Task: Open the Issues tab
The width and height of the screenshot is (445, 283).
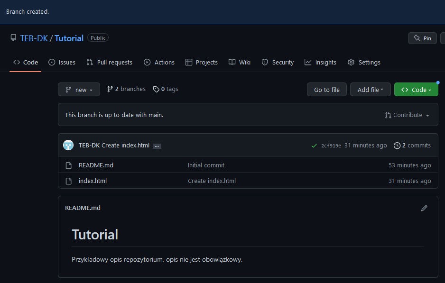Action: (62, 62)
